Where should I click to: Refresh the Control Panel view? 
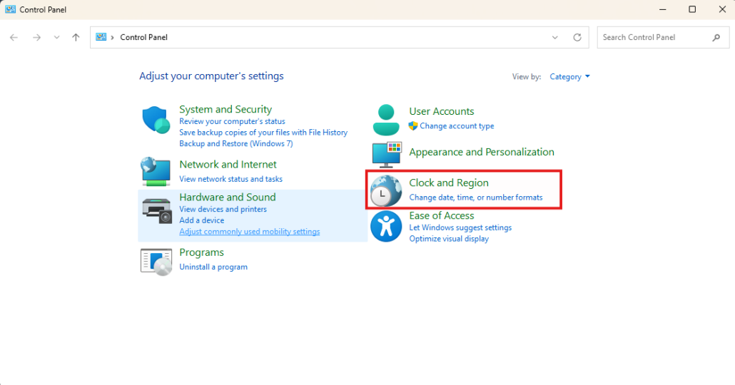(x=577, y=37)
